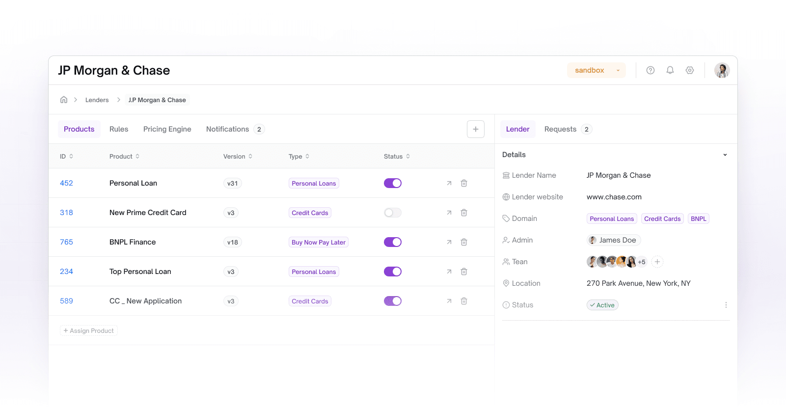Open Personal Loan product arrow icon

449,183
